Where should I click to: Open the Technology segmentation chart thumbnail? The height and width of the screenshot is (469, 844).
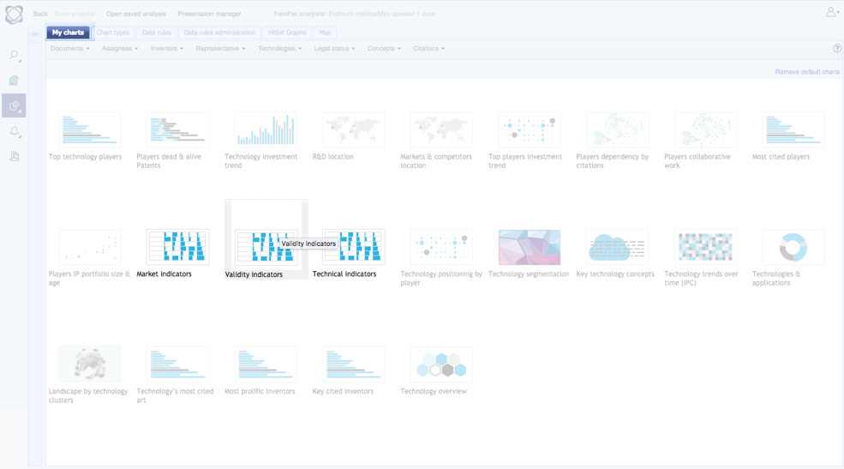530,248
